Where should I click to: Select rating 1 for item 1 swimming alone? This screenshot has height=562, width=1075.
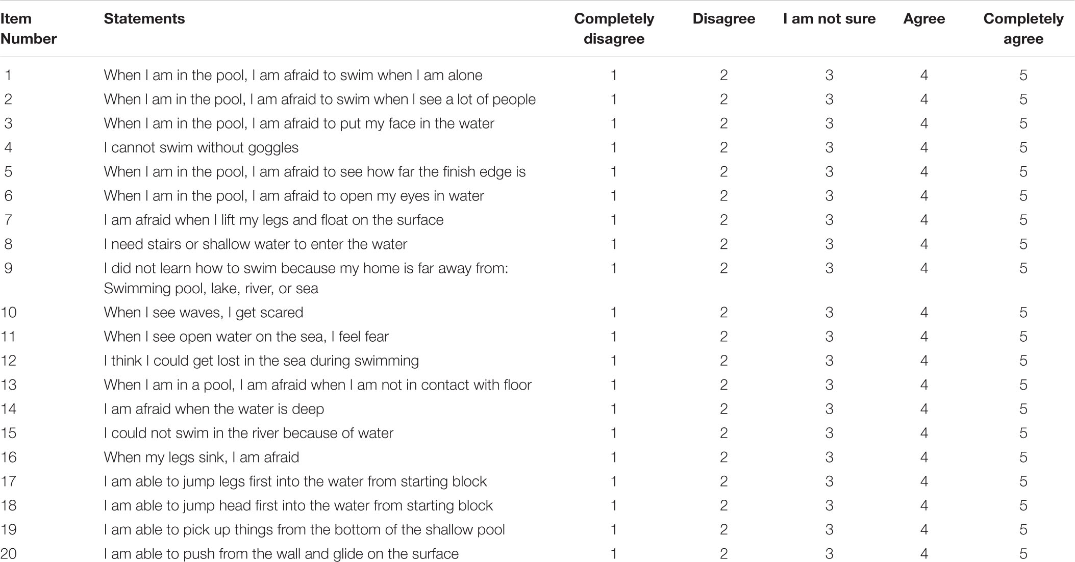(x=614, y=75)
